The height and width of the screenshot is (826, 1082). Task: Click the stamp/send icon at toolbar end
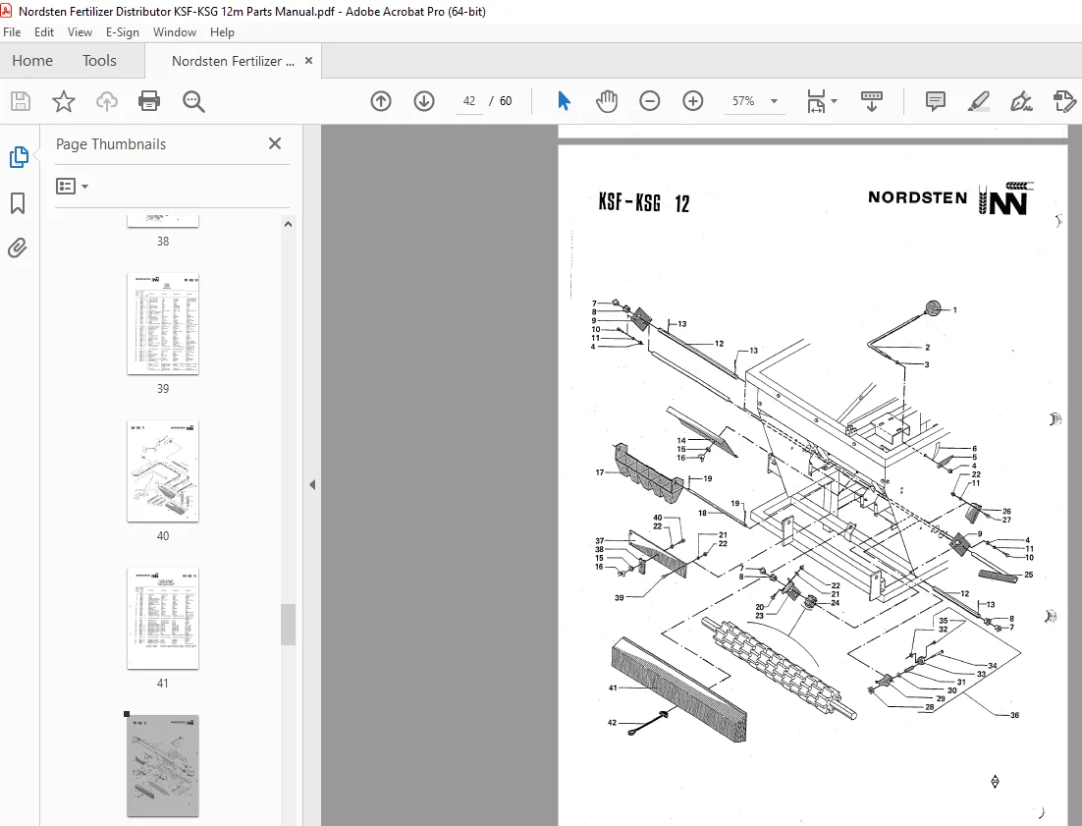1064,101
